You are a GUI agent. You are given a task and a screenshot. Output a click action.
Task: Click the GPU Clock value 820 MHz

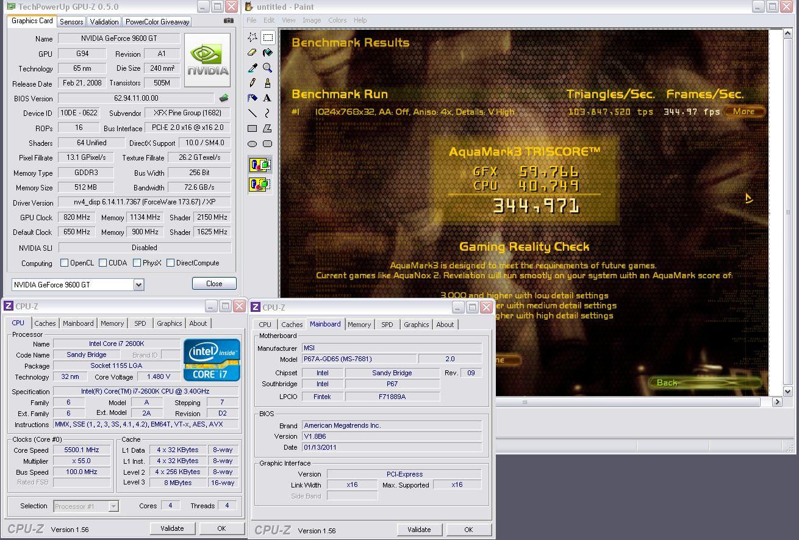click(77, 217)
